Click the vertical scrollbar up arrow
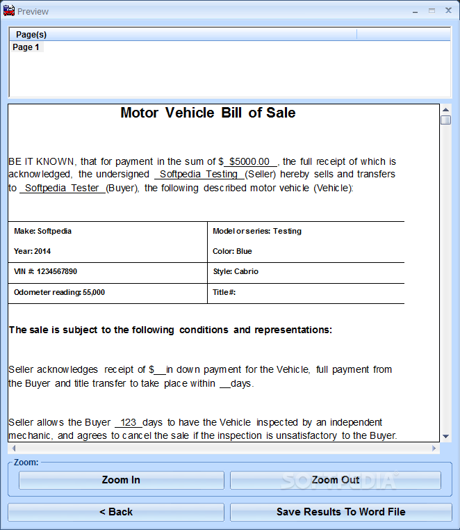Screen dimensions: 460x530 coord(445,109)
